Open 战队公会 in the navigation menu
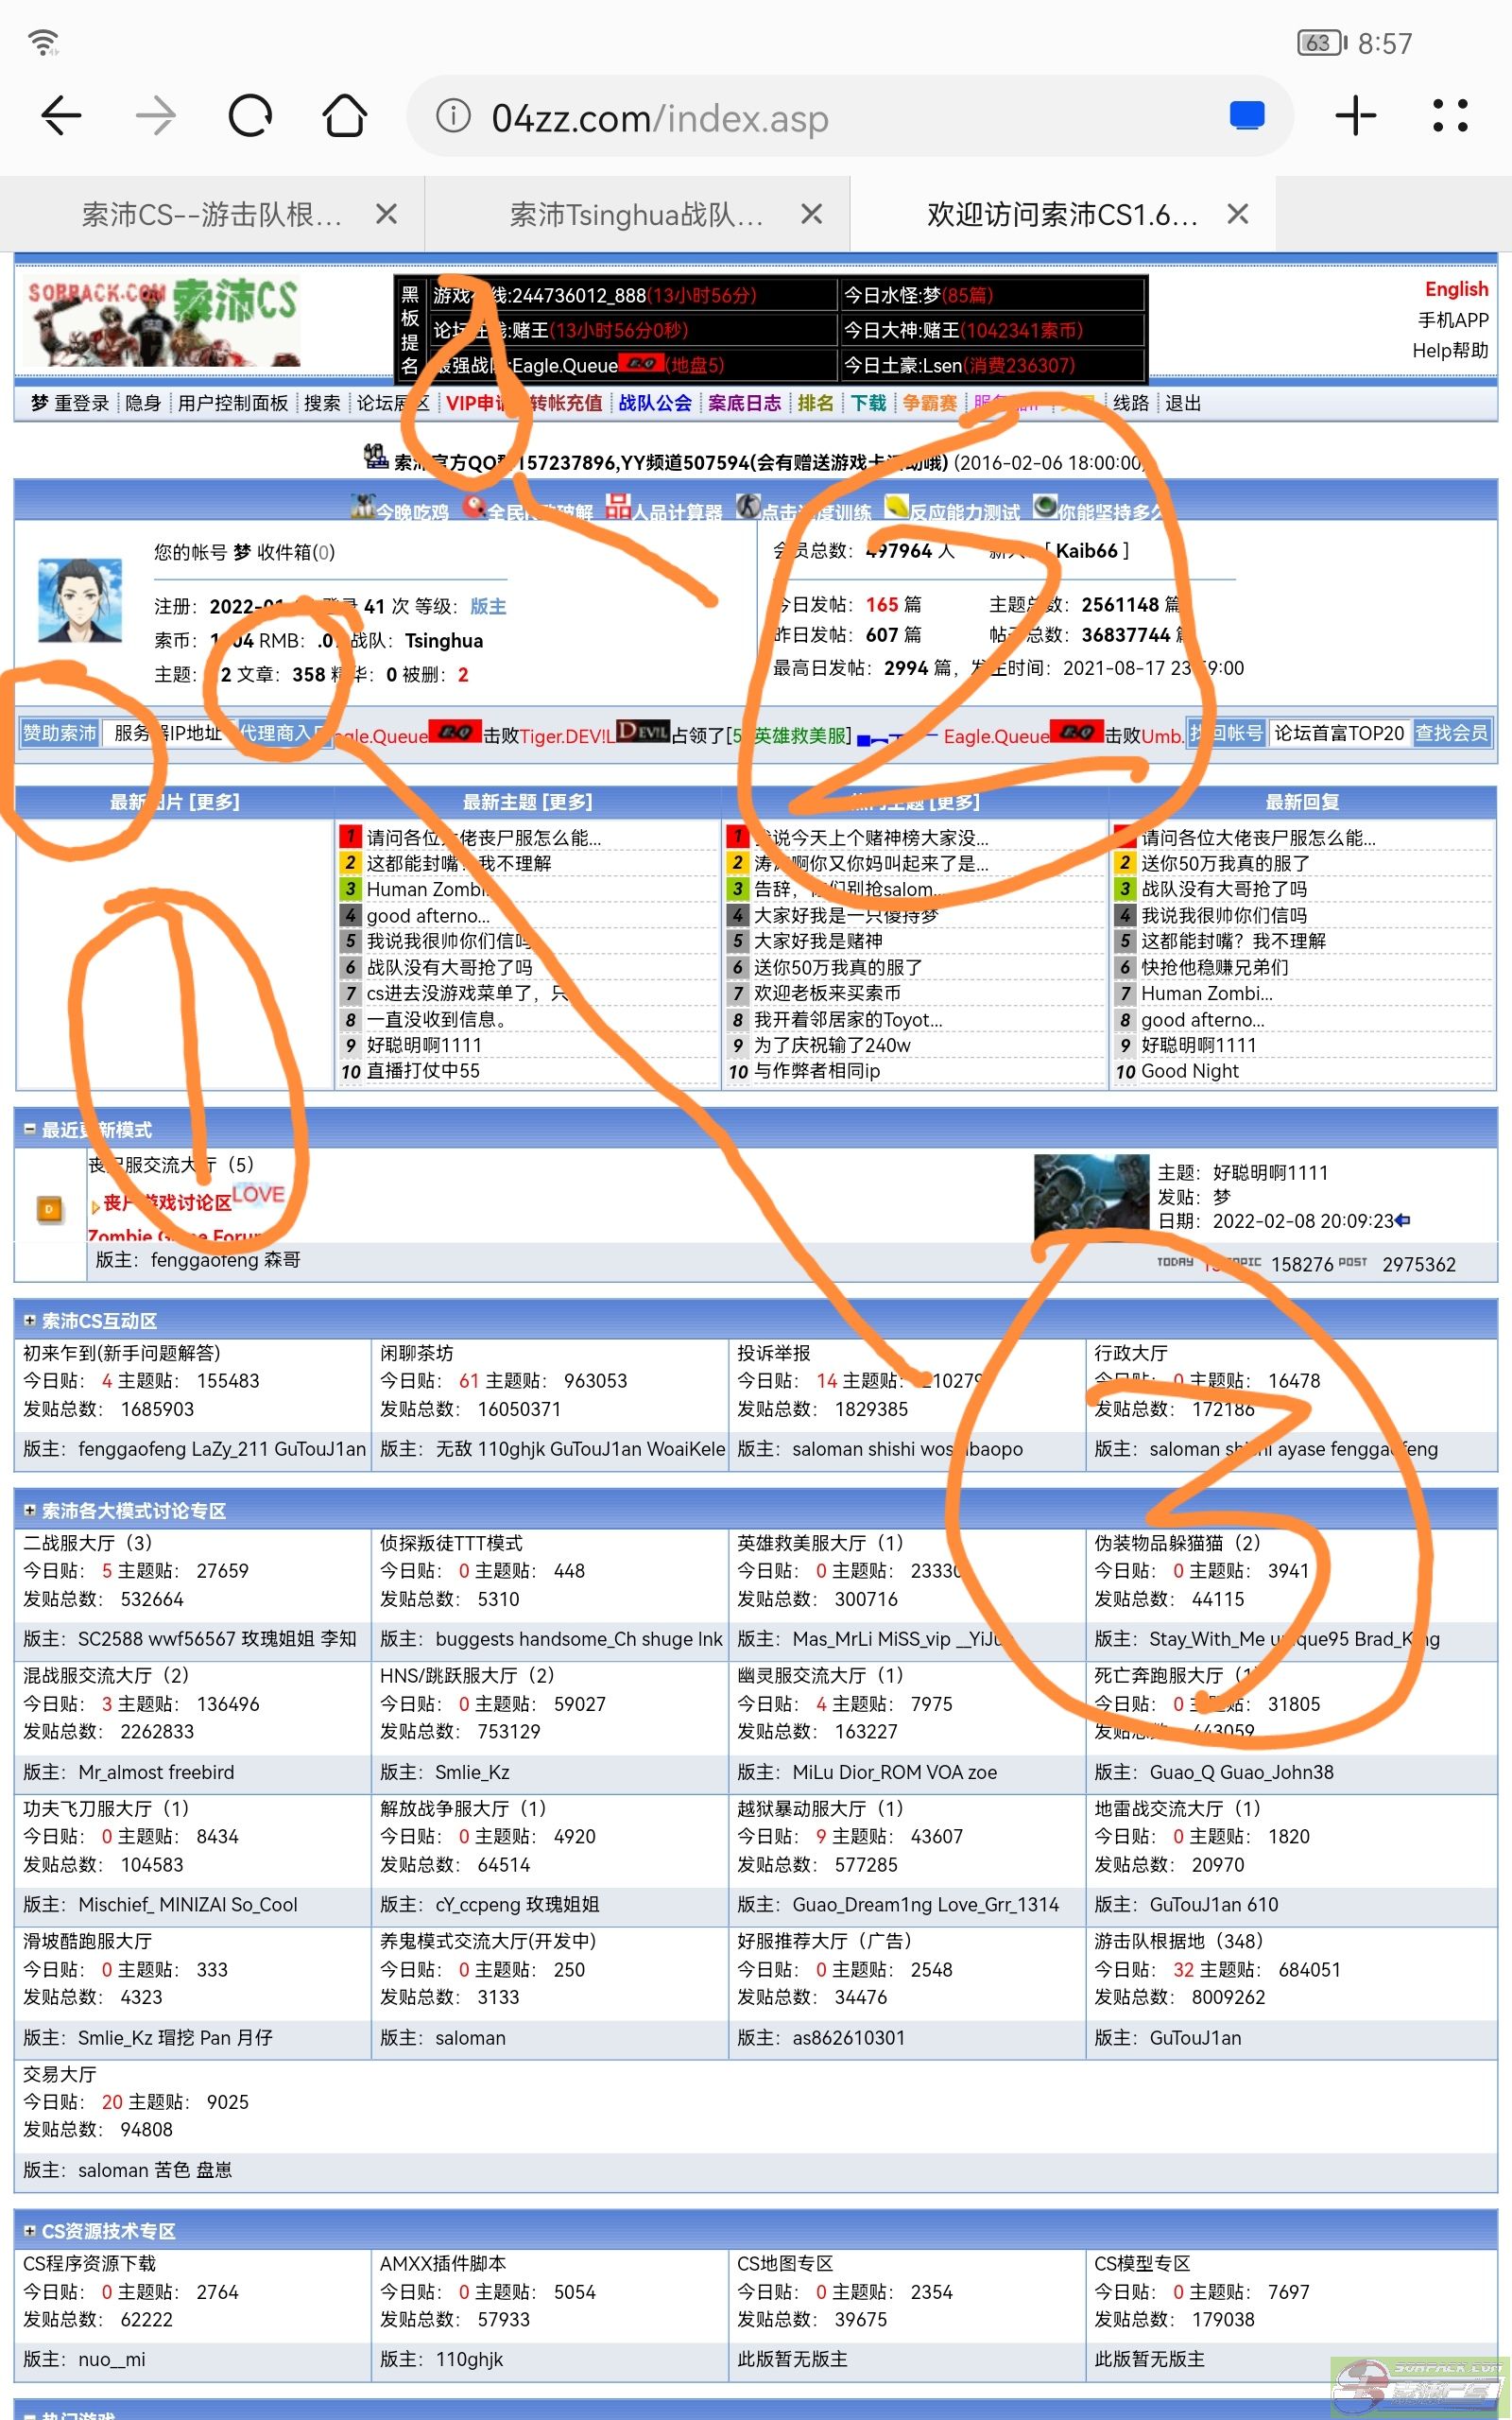 point(655,403)
